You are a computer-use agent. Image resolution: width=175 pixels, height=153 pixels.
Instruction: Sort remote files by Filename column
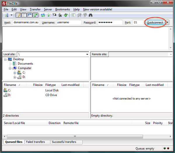[x=102, y=85]
